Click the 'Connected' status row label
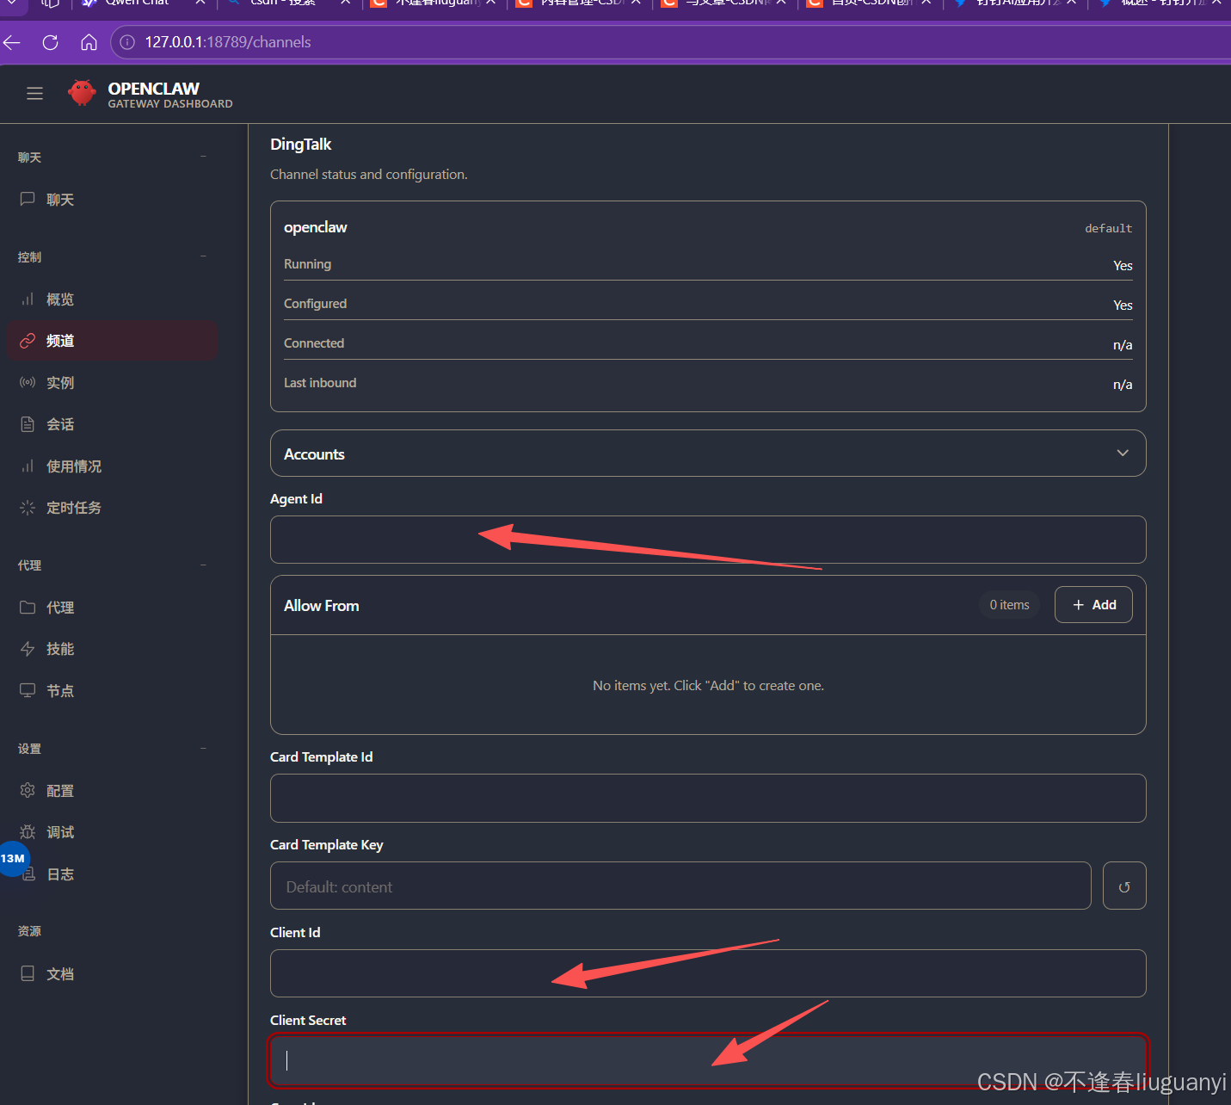The width and height of the screenshot is (1231, 1105). pos(314,343)
